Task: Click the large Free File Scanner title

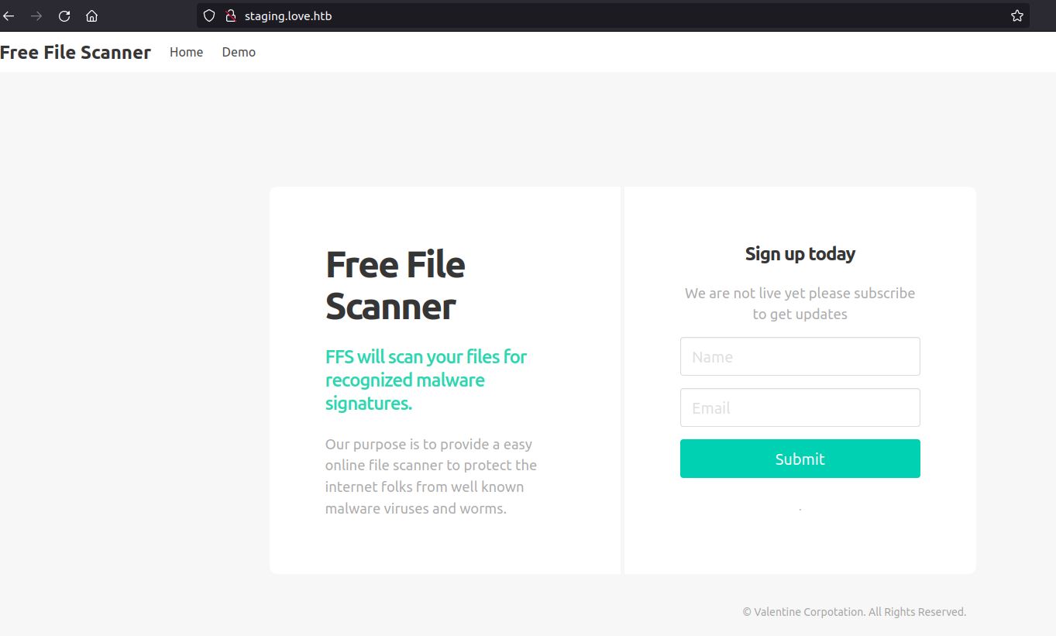Action: [395, 286]
